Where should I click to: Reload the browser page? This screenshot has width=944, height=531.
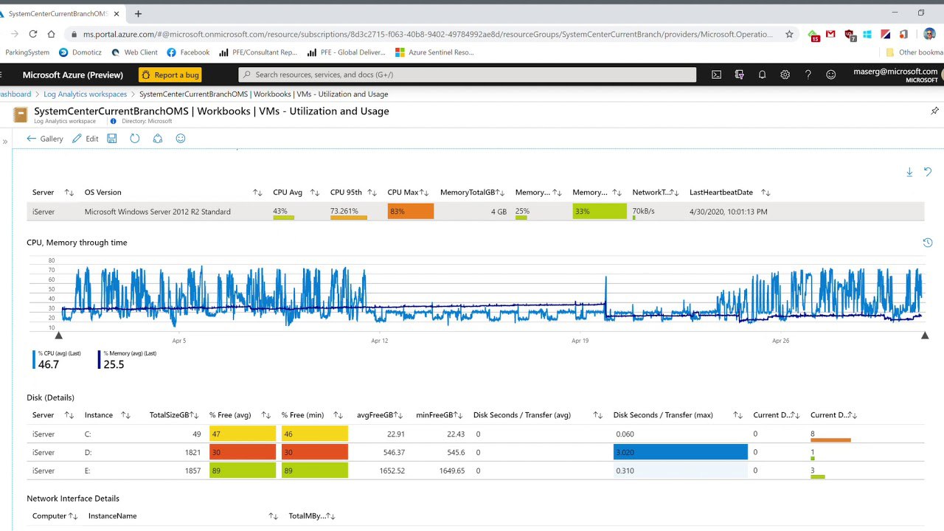click(x=32, y=34)
